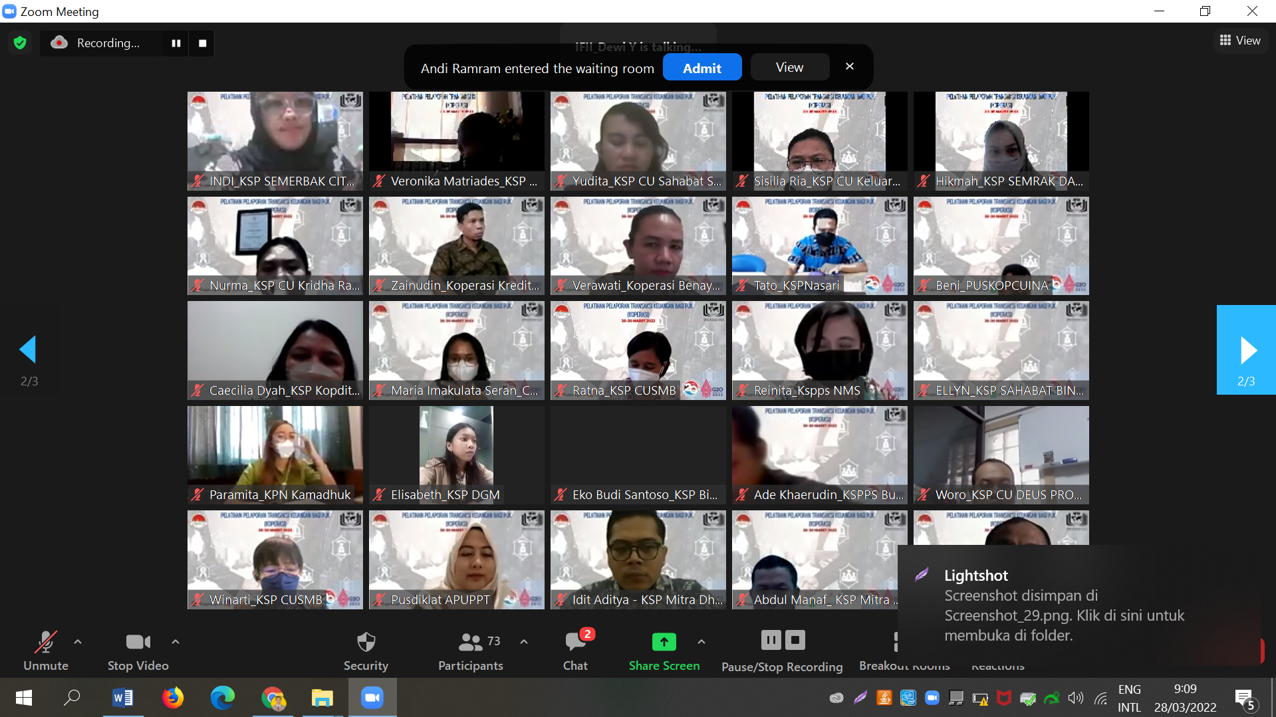Go to the next gallery page

click(x=1246, y=351)
